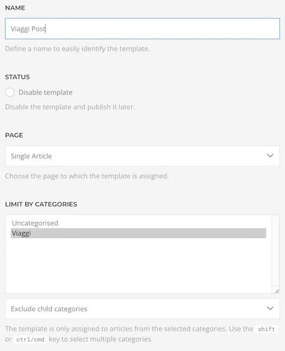Click the NAME field label
285x351 pixels.
15,8
